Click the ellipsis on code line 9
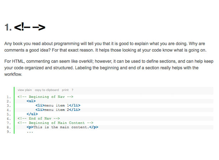219x160 pixels. [30, 132]
